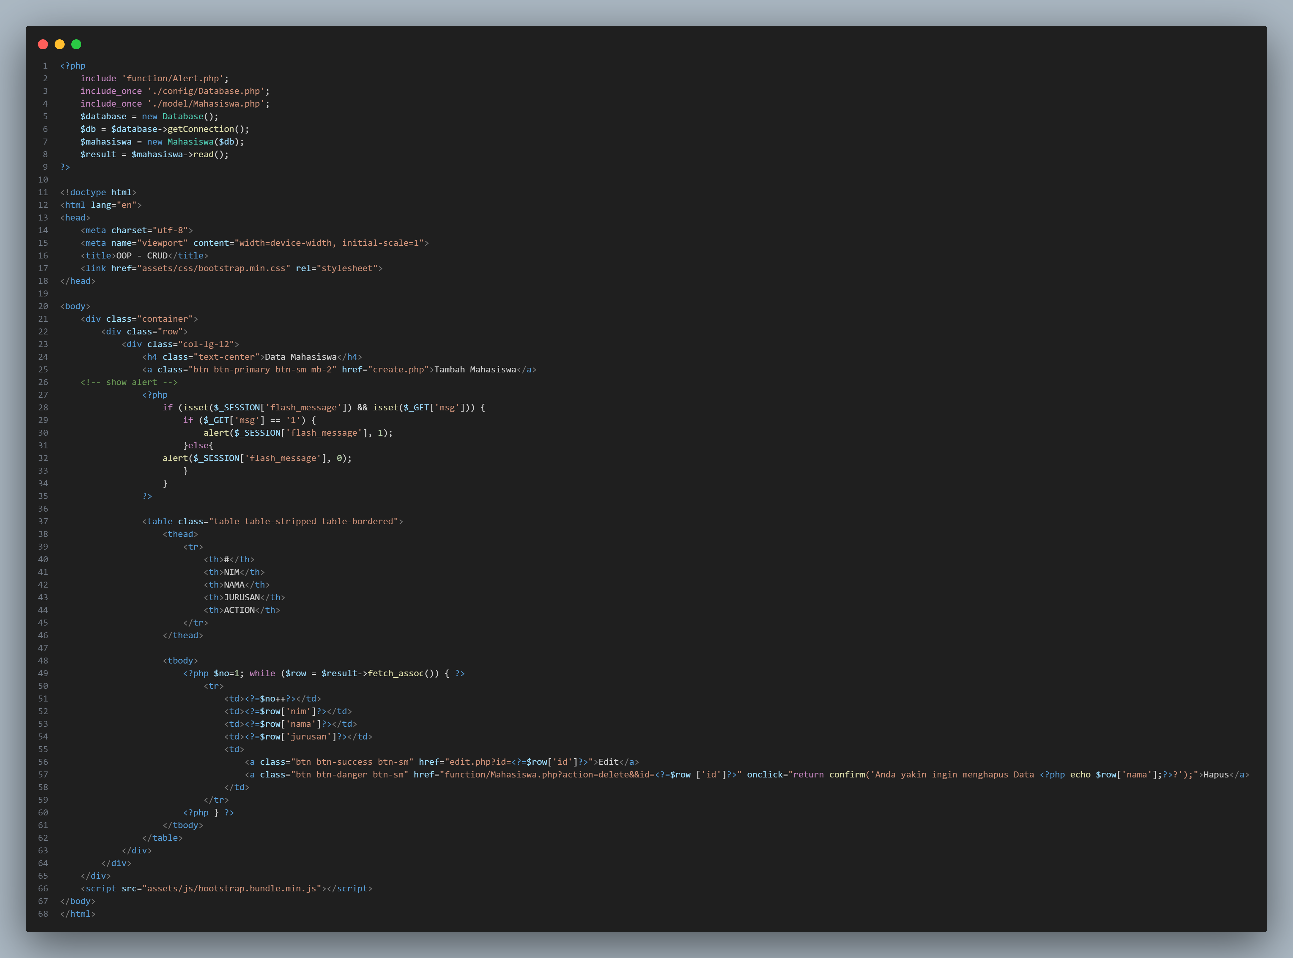Click the tbody opening tag on line 48

click(x=180, y=661)
